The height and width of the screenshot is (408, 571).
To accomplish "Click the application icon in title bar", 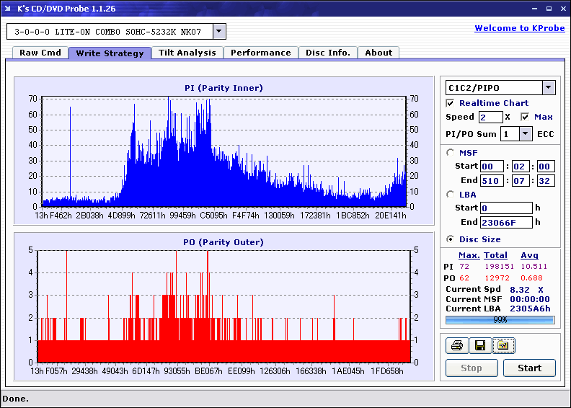I will click(9, 9).
